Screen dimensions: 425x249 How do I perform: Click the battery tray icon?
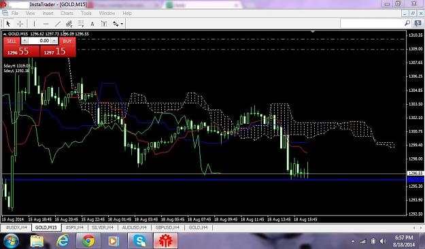point(373,241)
